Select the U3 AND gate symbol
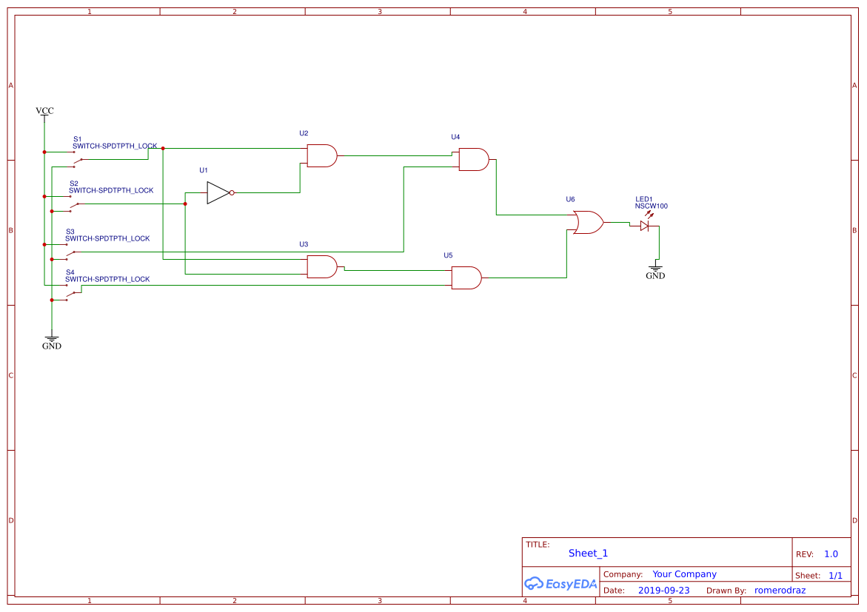Viewport: 867px width, 612px height. coord(322,266)
